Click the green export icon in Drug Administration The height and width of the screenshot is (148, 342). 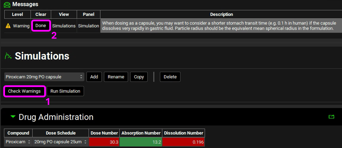click(x=331, y=117)
